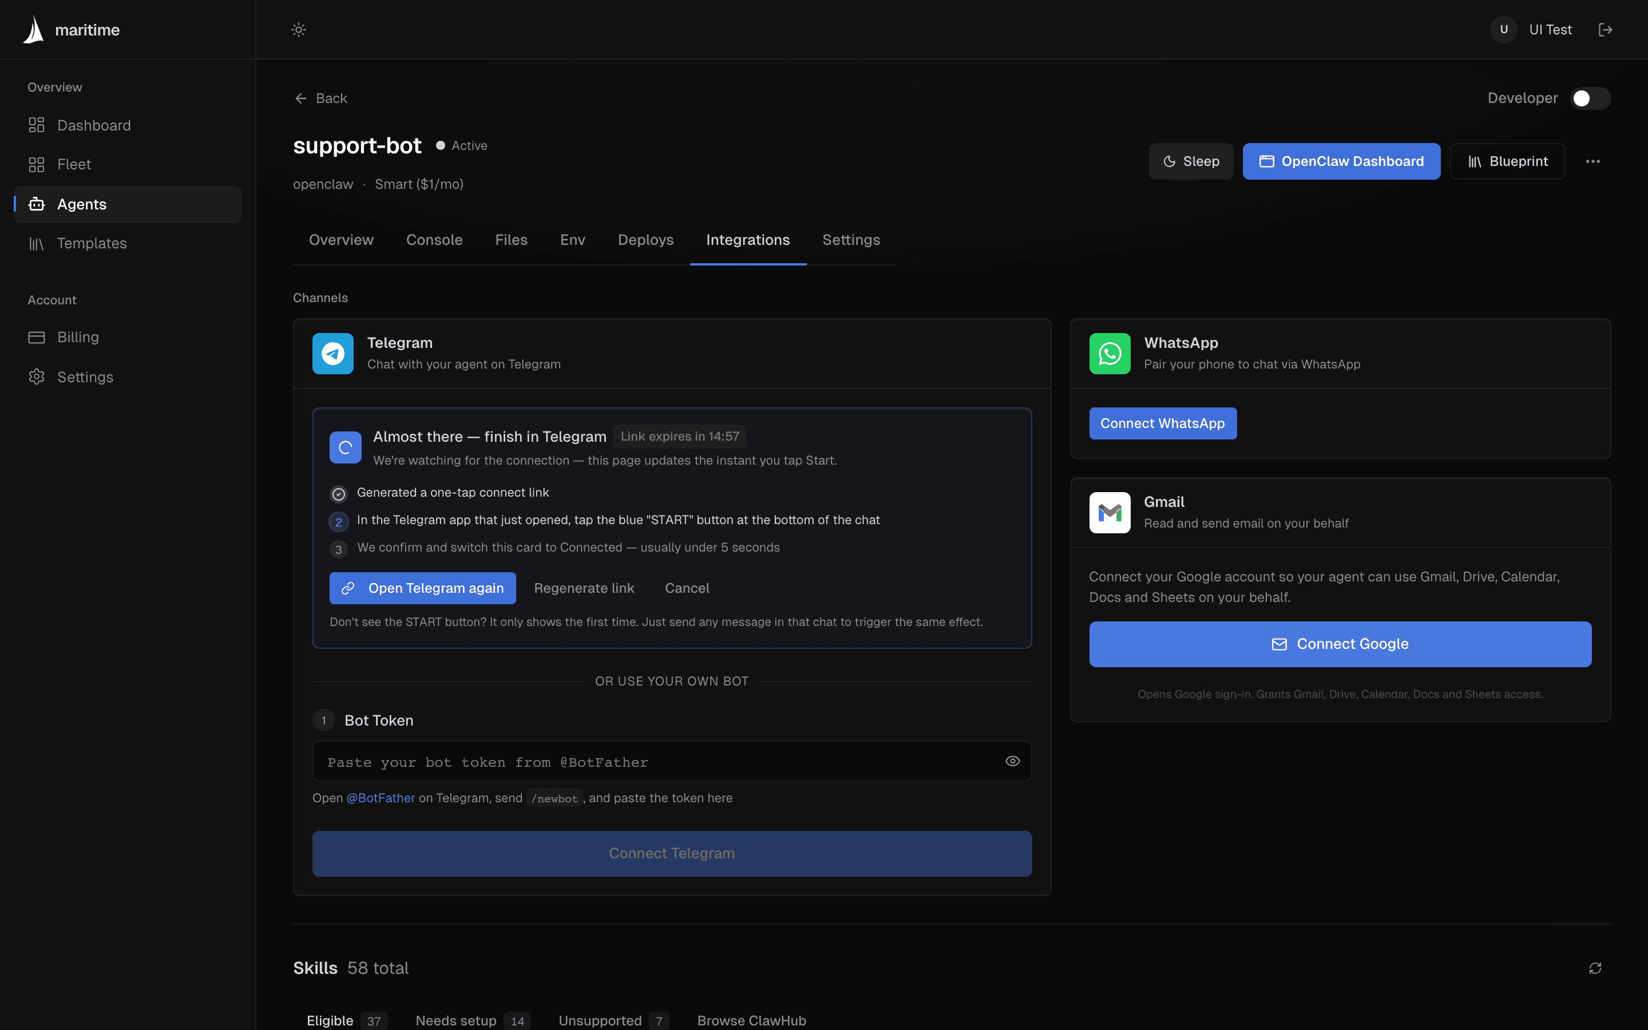
Task: Open Templates in the sidebar
Action: click(x=128, y=243)
